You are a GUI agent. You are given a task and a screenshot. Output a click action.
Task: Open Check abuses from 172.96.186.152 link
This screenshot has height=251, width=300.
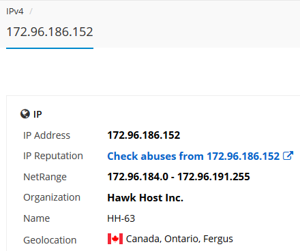click(x=194, y=156)
